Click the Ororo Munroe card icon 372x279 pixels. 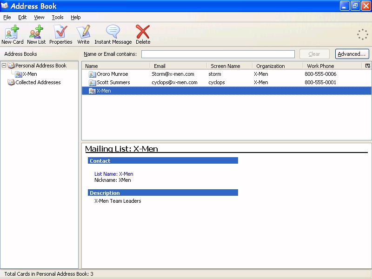[92, 74]
